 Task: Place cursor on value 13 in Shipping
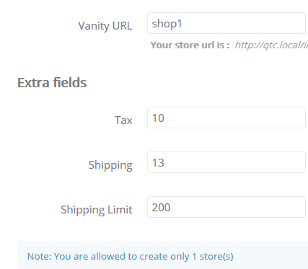point(158,163)
